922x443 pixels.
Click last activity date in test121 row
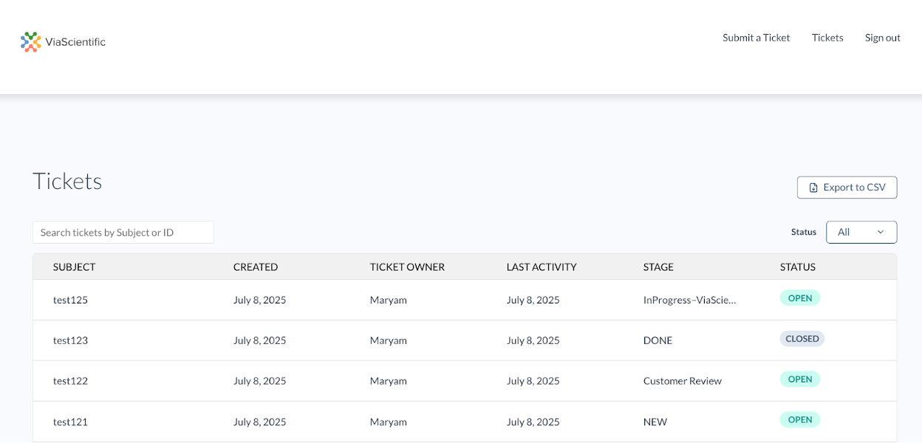533,422
